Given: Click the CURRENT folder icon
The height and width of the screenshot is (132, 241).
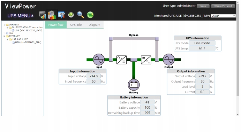Looking at the screenshot, I should 7,25.
